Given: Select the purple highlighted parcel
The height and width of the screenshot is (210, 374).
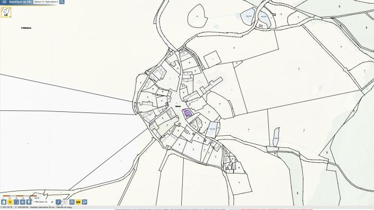Looking at the screenshot, I should [x=187, y=113].
